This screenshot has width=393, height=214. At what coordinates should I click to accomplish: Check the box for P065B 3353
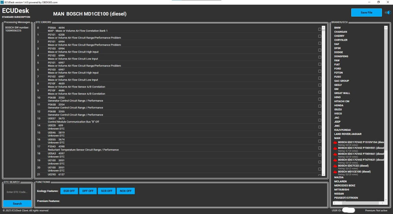tap(320, 99)
